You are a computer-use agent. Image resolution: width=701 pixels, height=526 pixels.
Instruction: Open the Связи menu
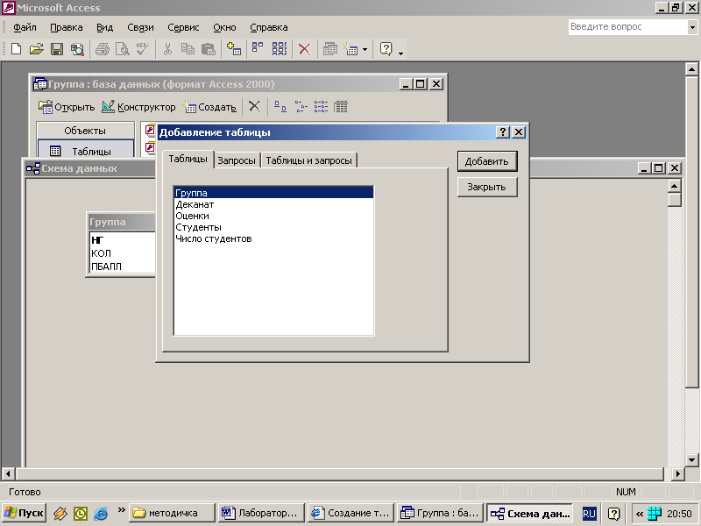[x=140, y=27]
